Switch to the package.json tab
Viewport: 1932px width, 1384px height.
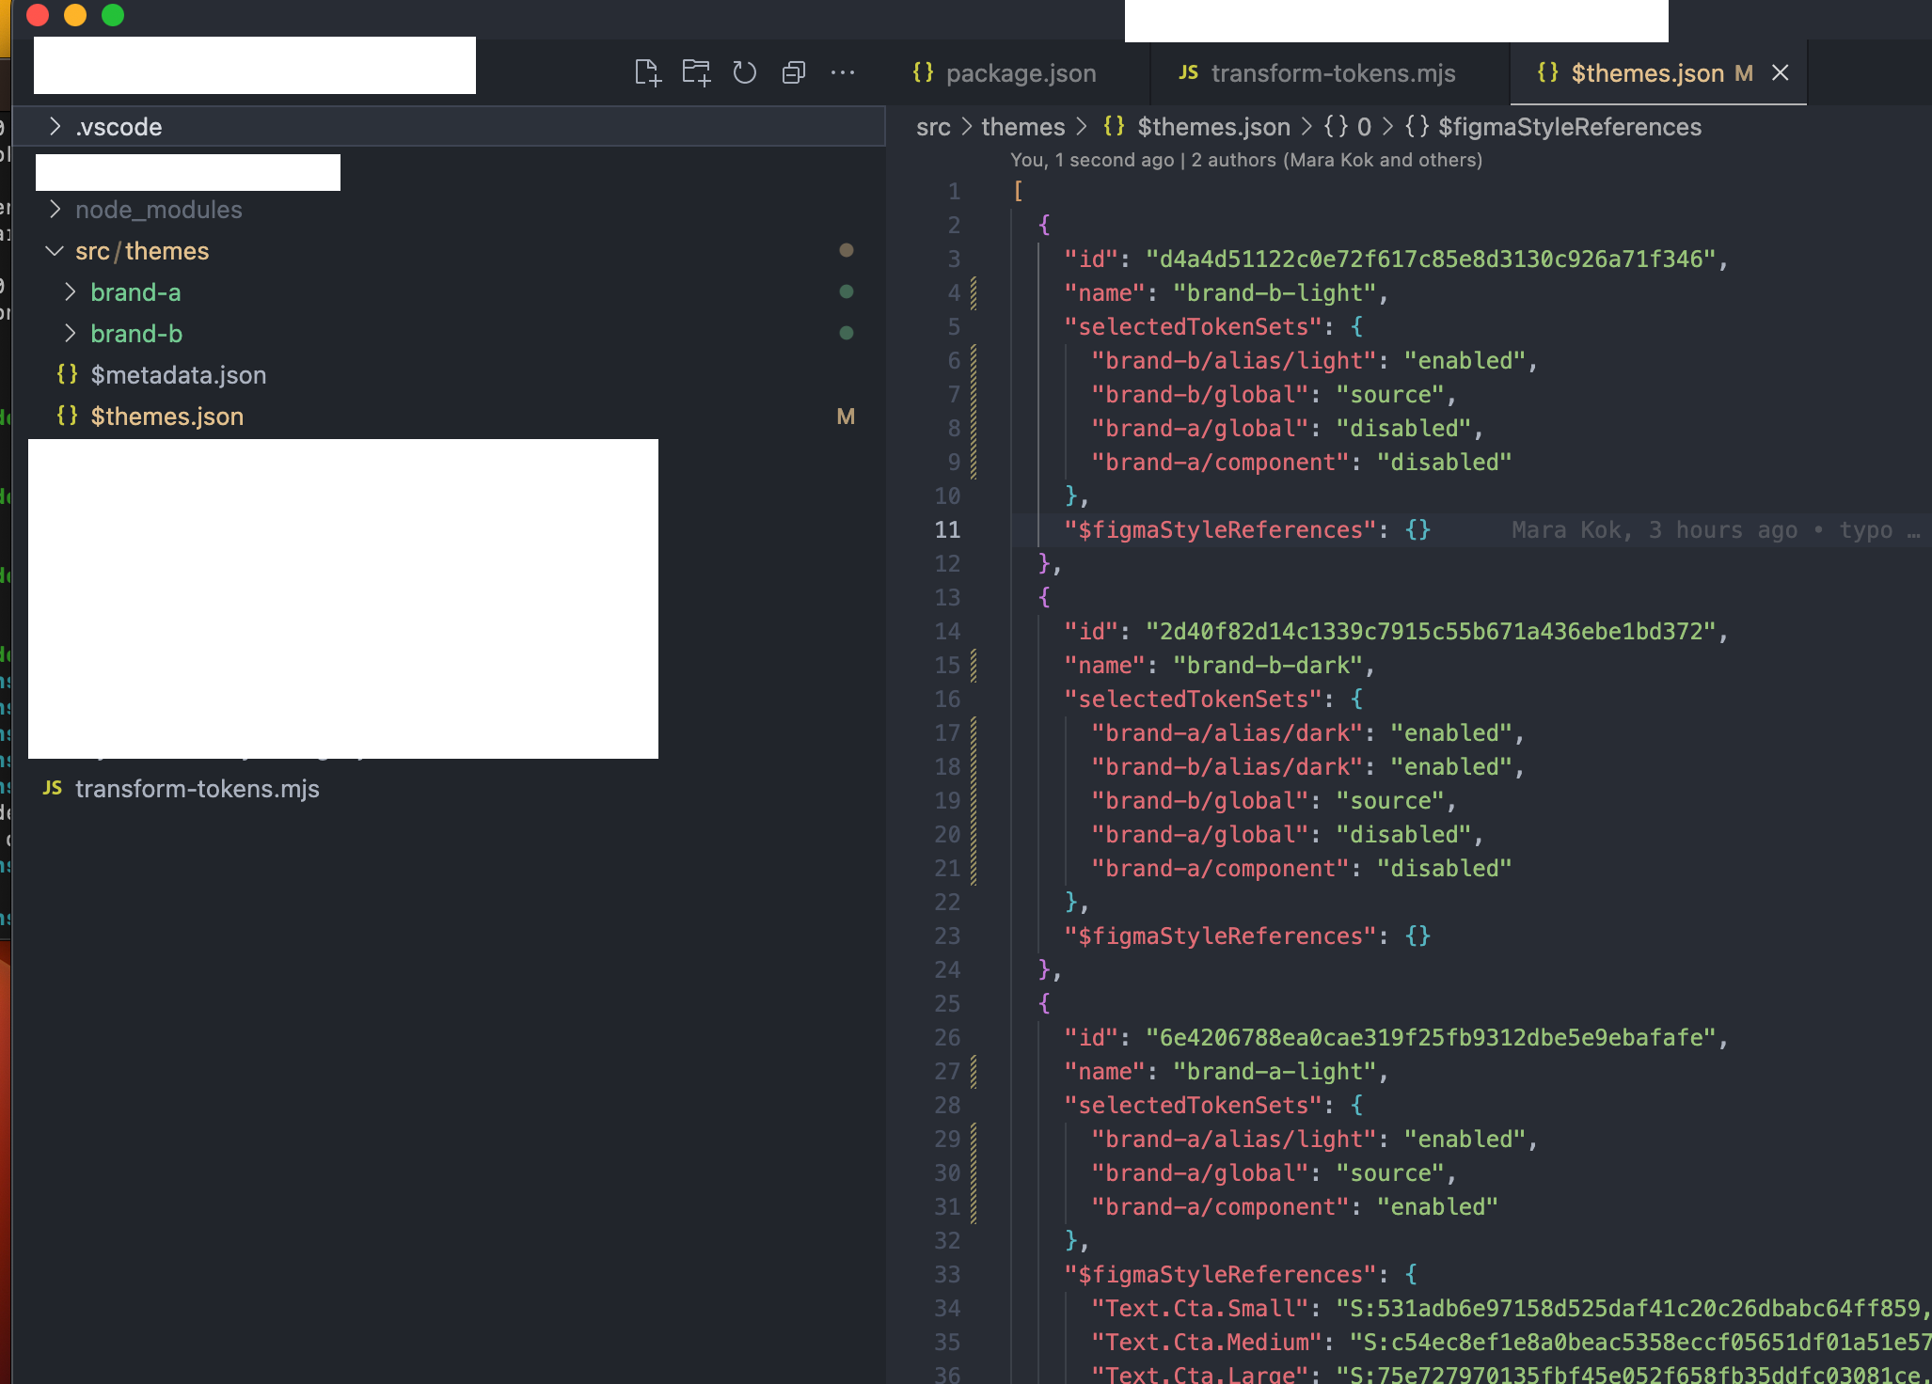click(1021, 72)
